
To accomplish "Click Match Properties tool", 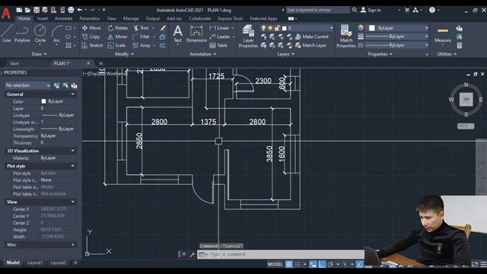I will point(345,36).
